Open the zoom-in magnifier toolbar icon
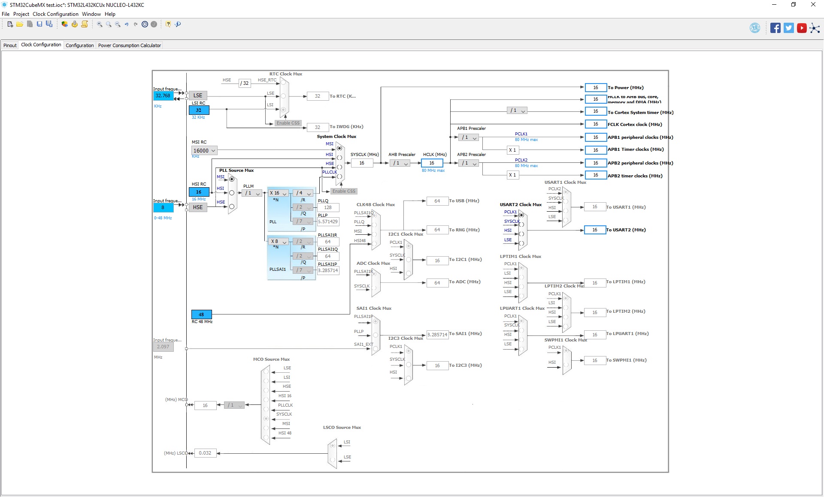Screen dimensions: 824x497 [99, 24]
